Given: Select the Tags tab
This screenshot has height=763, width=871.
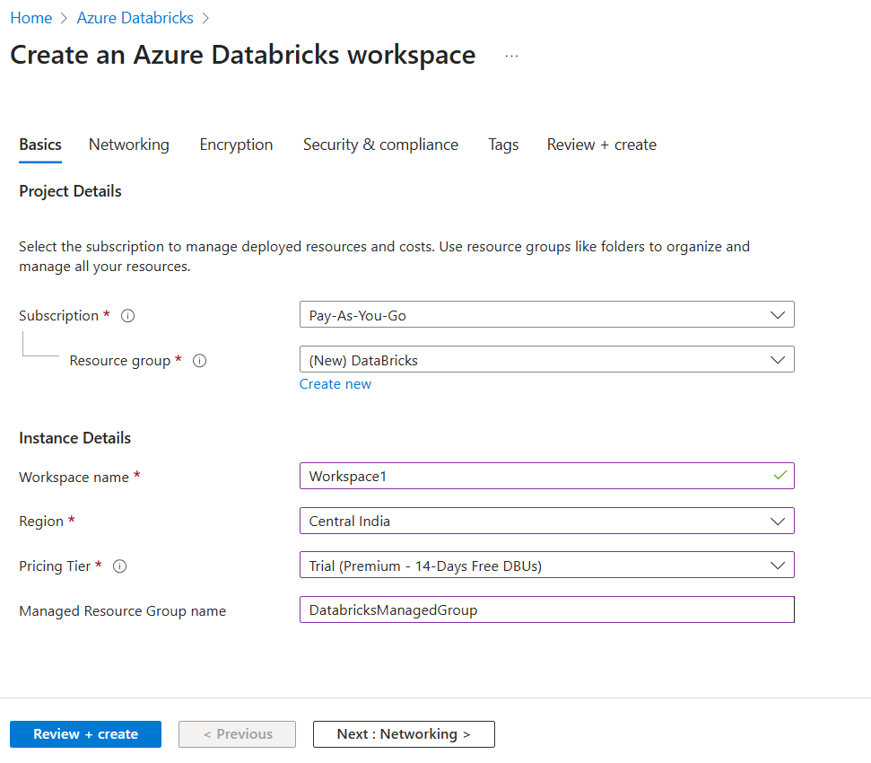Looking at the screenshot, I should click(x=503, y=145).
